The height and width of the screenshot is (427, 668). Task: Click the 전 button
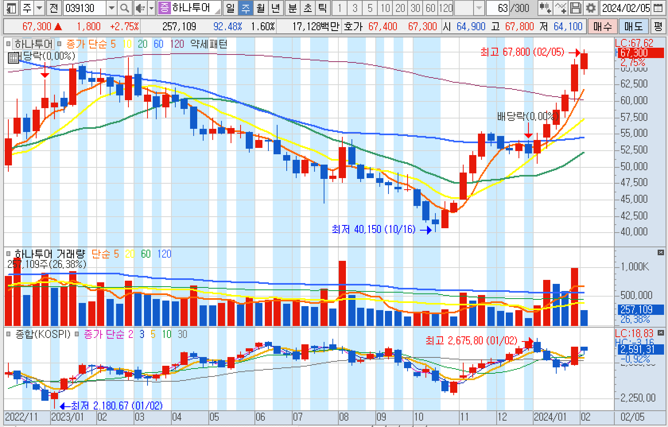coord(54,8)
